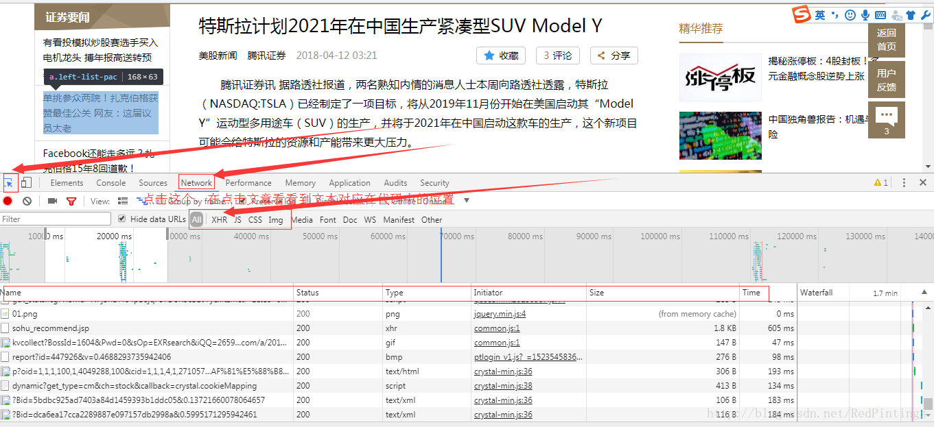Sort requests by the Size column header
The image size is (934, 427).
click(x=663, y=293)
